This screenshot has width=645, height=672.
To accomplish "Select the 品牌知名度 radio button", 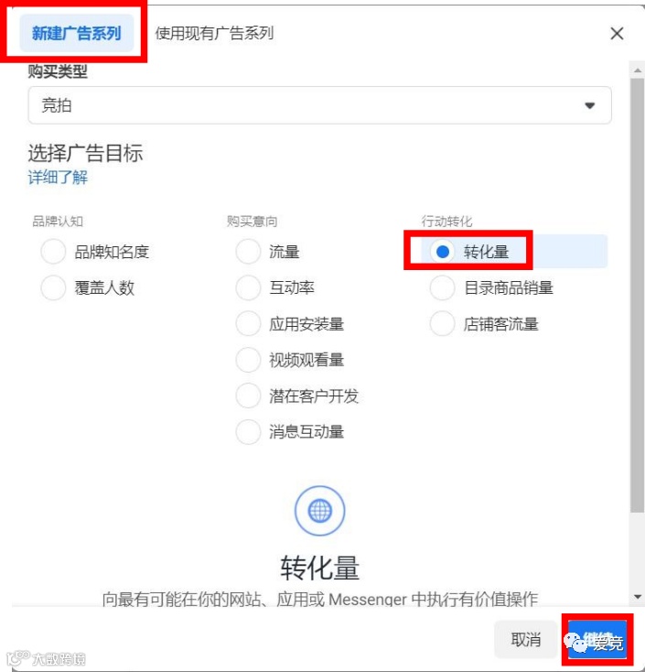I will [53, 251].
